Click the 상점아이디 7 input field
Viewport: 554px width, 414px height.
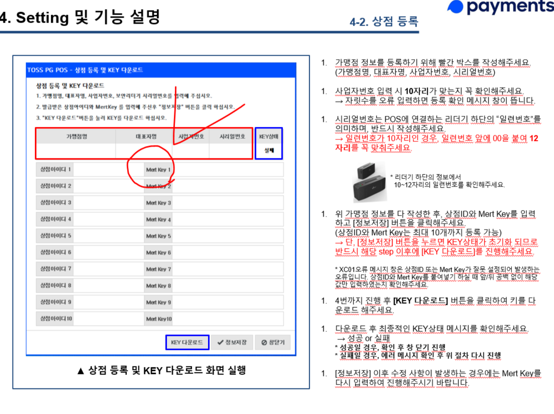109,269
